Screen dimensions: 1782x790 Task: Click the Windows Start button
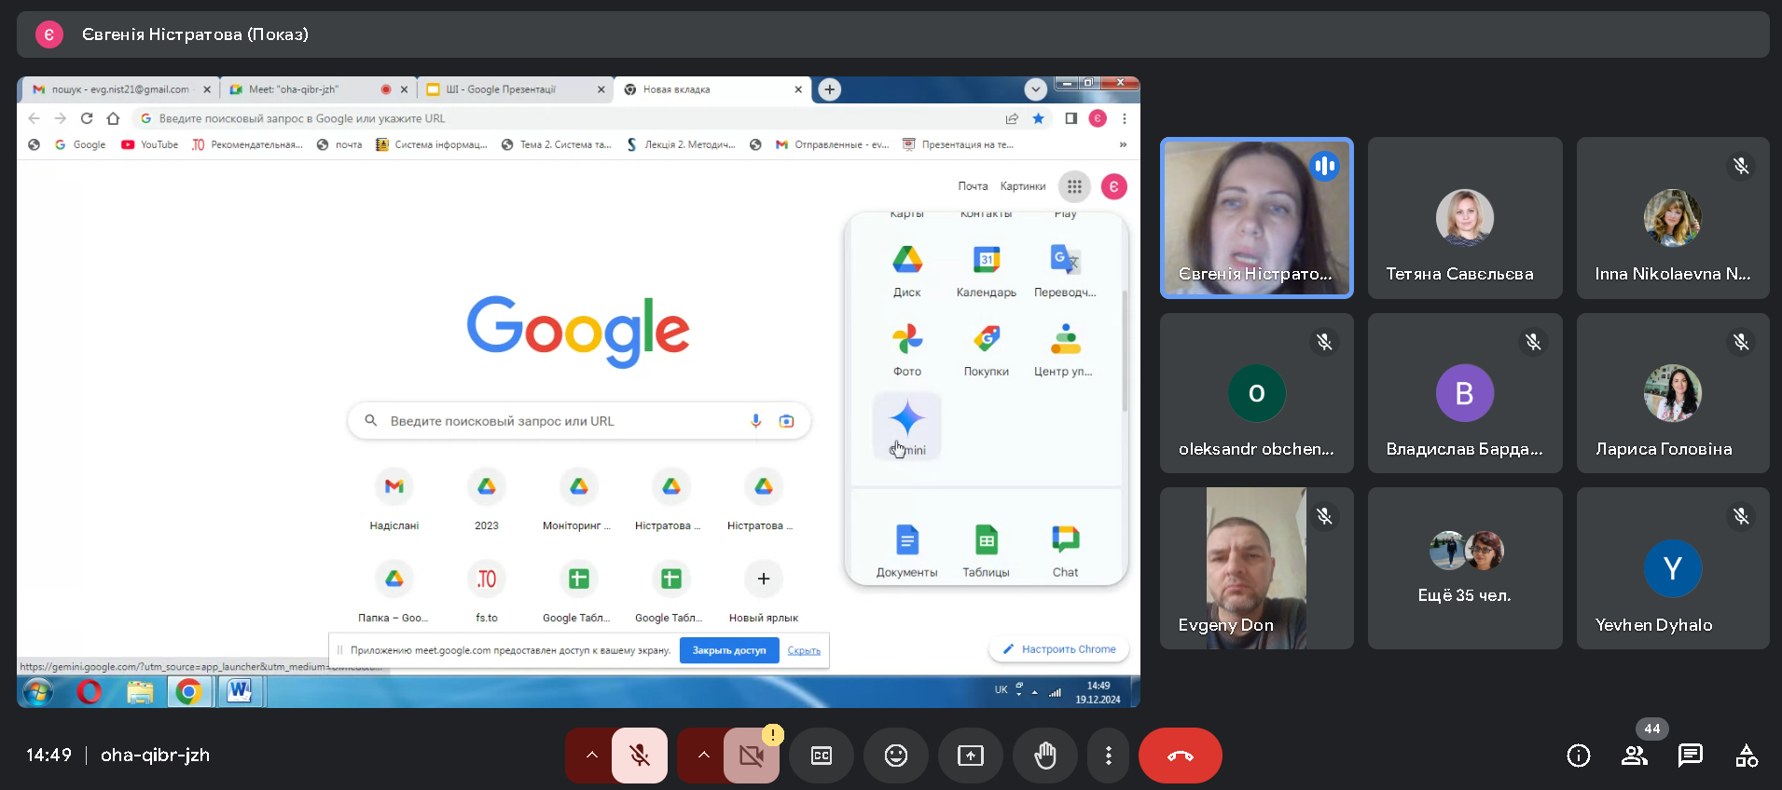38,692
